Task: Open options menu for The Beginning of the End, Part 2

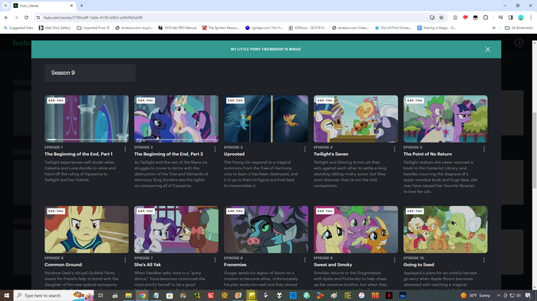Action: [215, 149]
